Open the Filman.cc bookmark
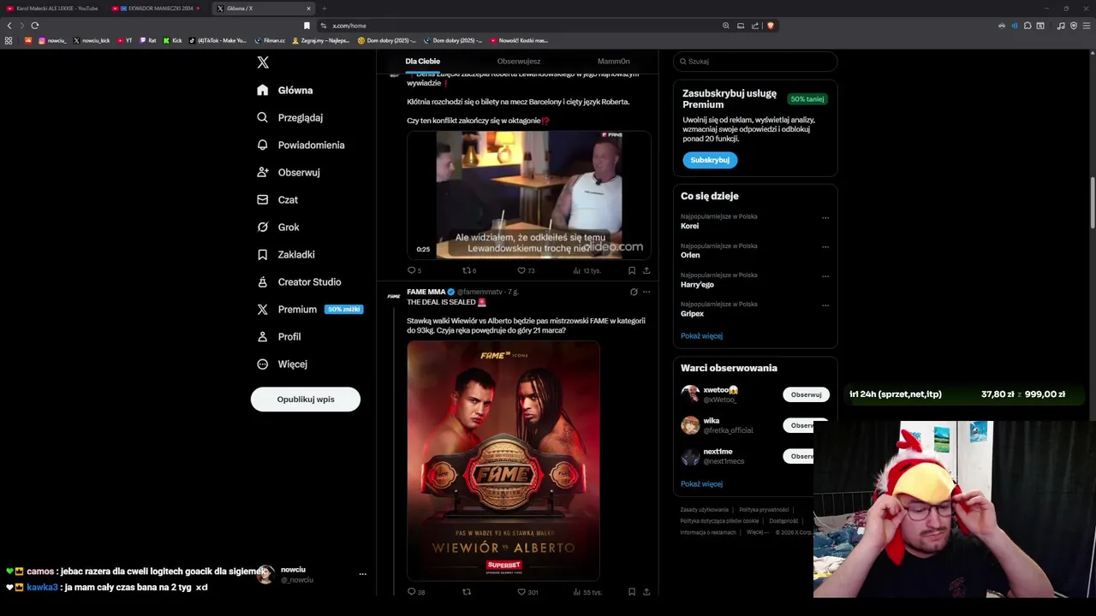The image size is (1096, 616). 270,40
